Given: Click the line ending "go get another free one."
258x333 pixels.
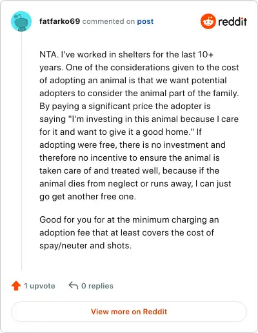Looking at the screenshot, I should (88, 197).
